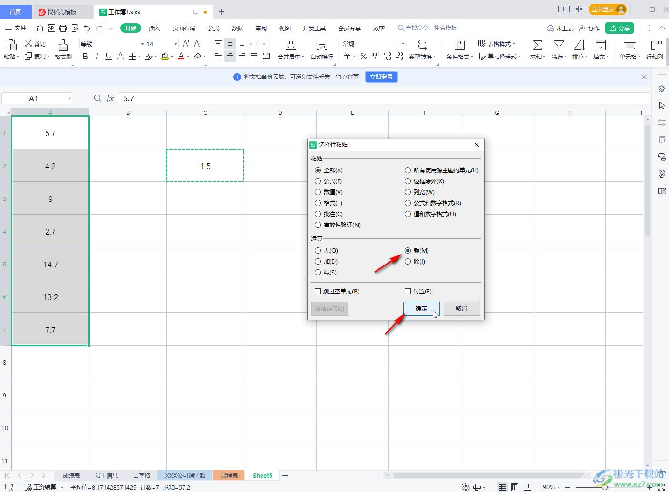Click the percent style icon
This screenshot has width=669, height=492.
tap(364, 57)
